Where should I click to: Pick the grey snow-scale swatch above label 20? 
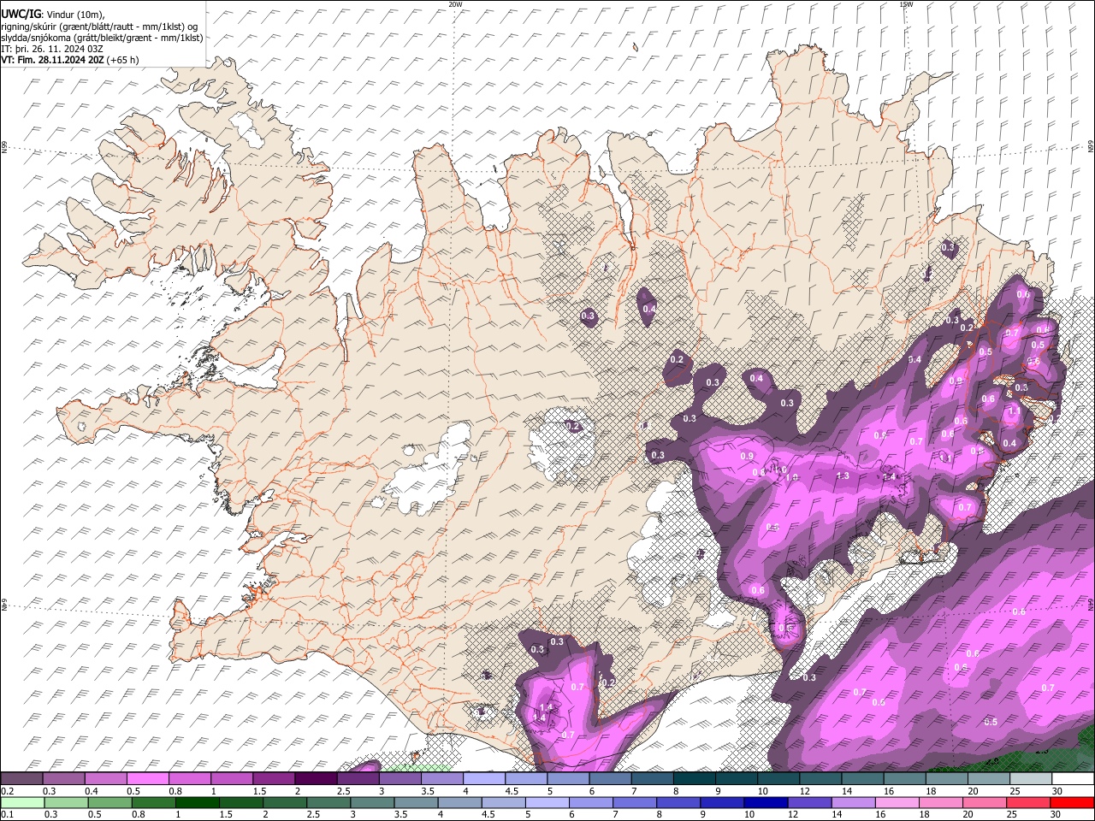point(988,778)
